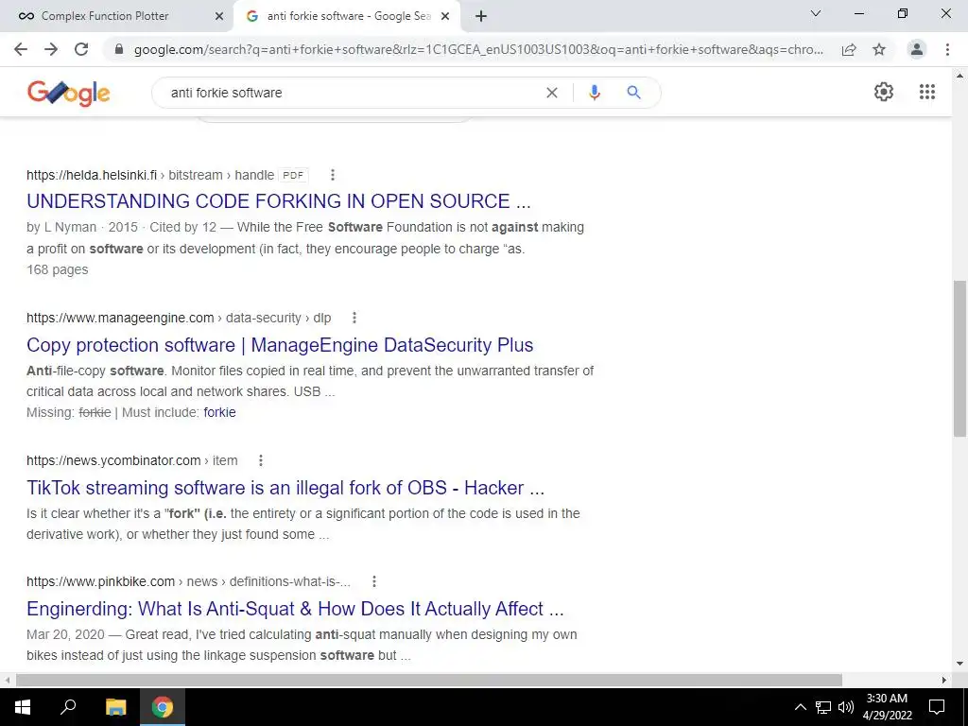
Task: Open the Windows Start menu
Action: coord(23,707)
